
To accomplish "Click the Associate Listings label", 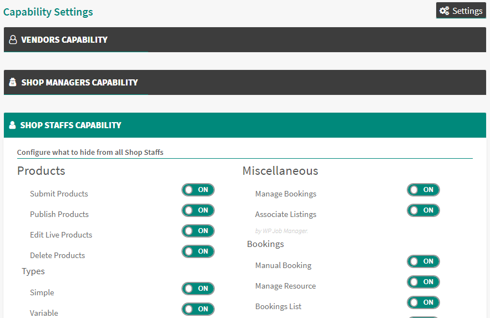I will tap(286, 214).
